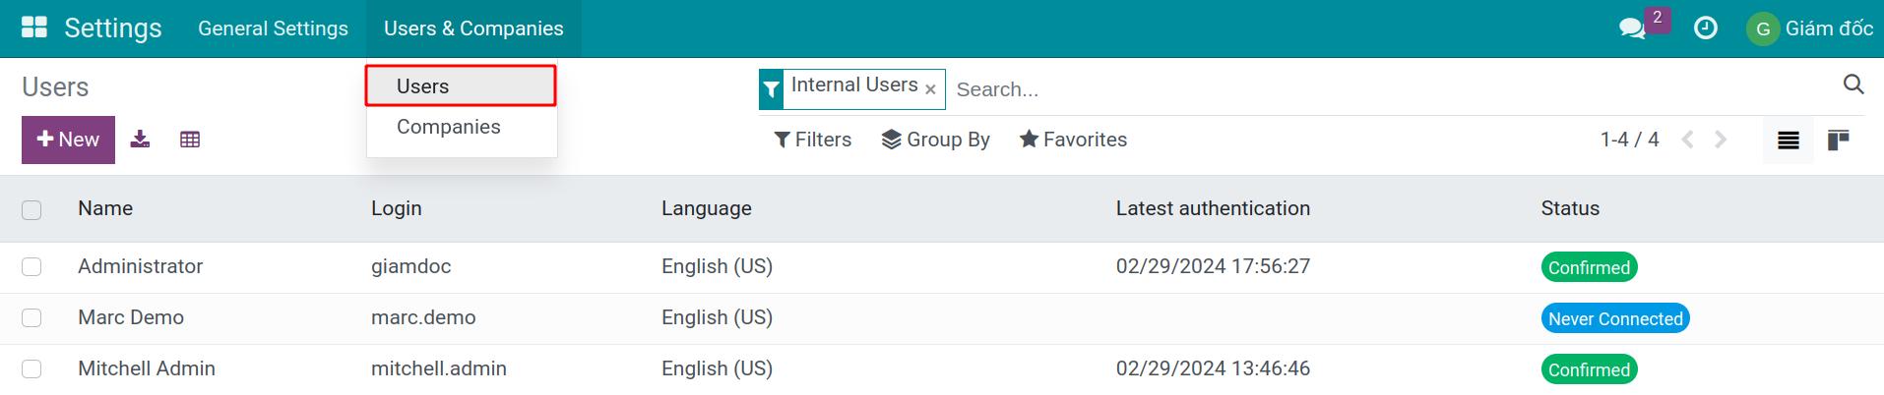The image size is (1884, 395).
Task: Click the magnifier search icon
Action: (1853, 85)
